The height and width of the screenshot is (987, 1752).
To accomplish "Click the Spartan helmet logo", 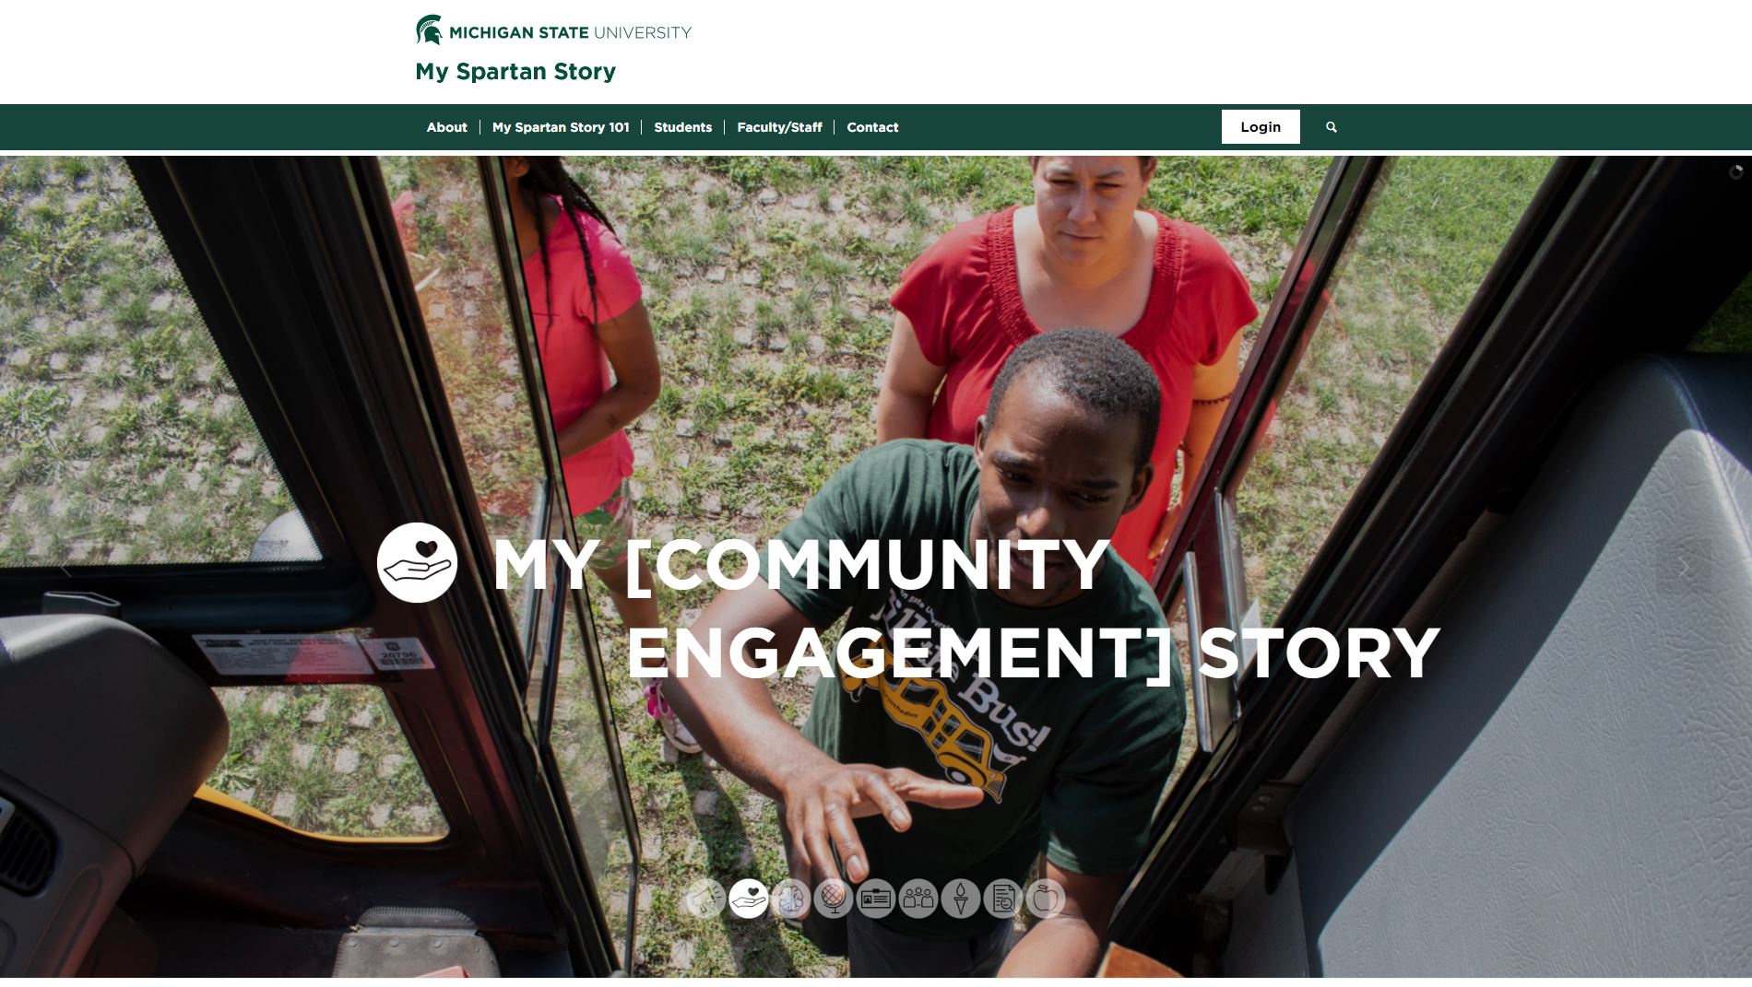I will (429, 30).
